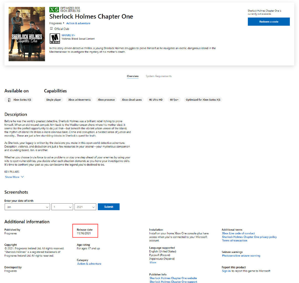Expand the description with Show More
The height and width of the screenshot is (283, 299).
click(x=14, y=177)
